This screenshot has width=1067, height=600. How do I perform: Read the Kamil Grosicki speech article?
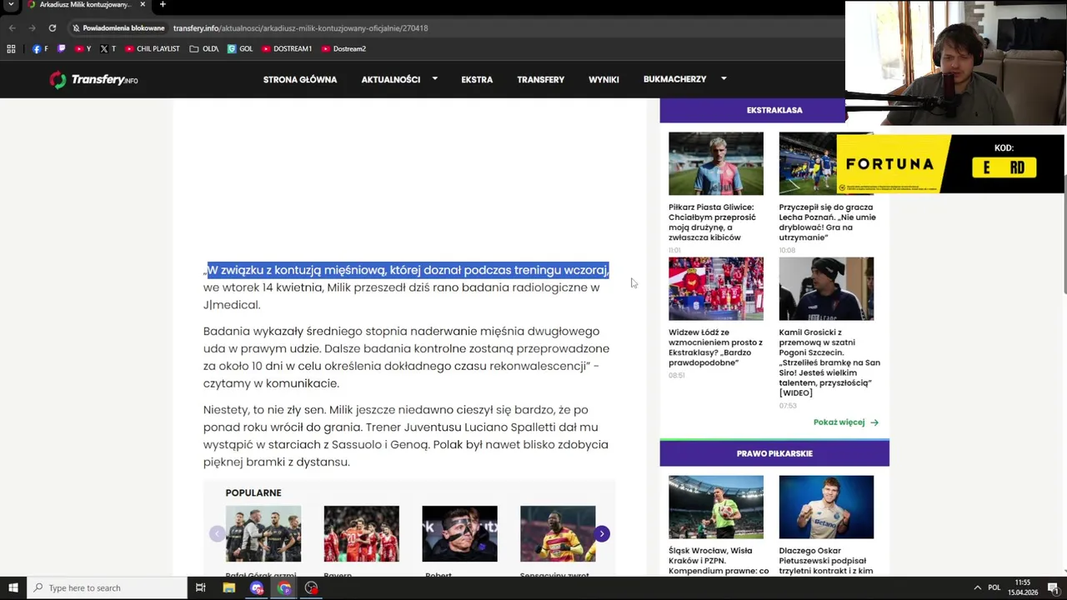point(829,362)
